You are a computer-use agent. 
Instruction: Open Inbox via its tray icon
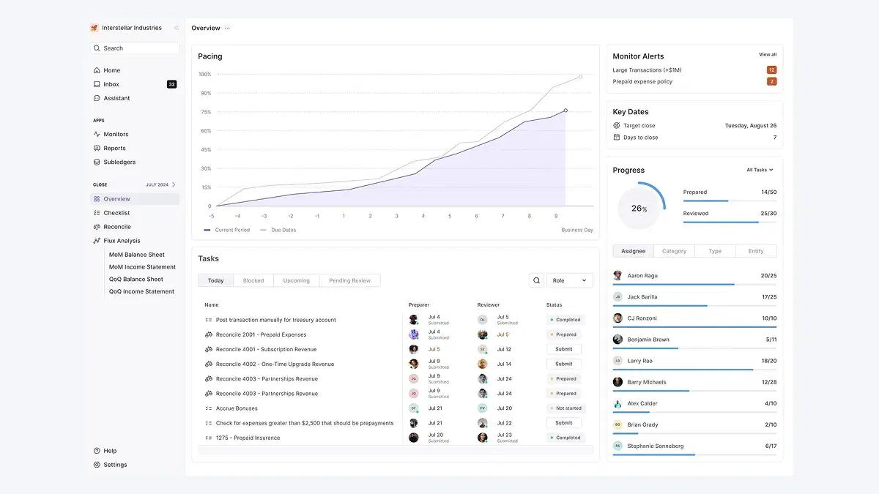click(97, 84)
